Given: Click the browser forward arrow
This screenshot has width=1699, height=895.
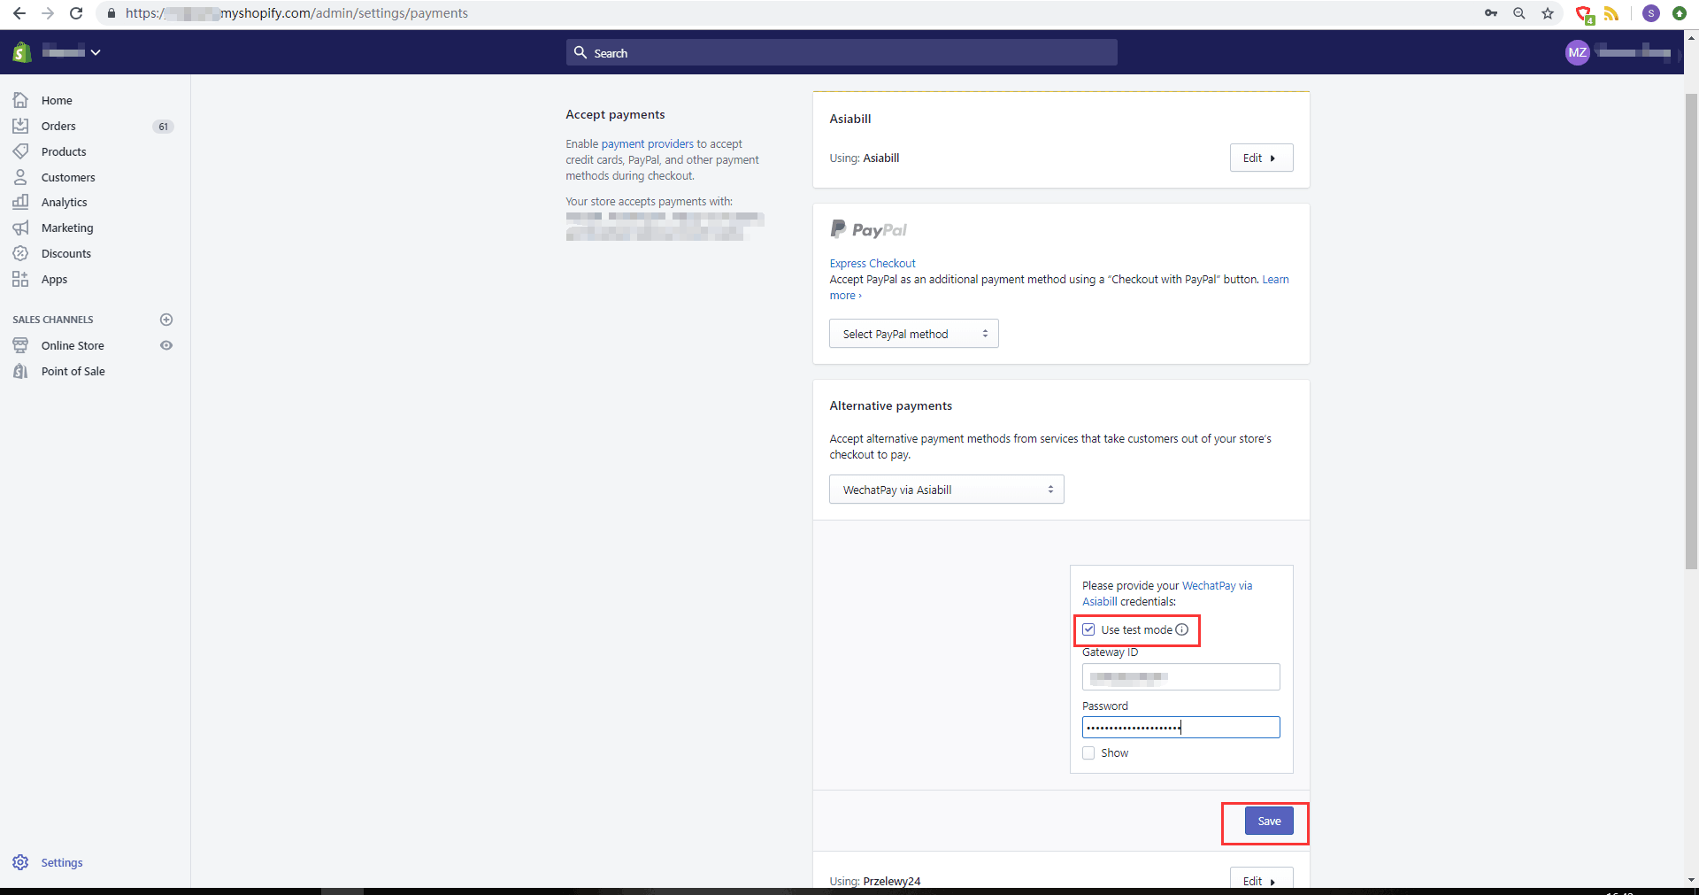Looking at the screenshot, I should 48,13.
